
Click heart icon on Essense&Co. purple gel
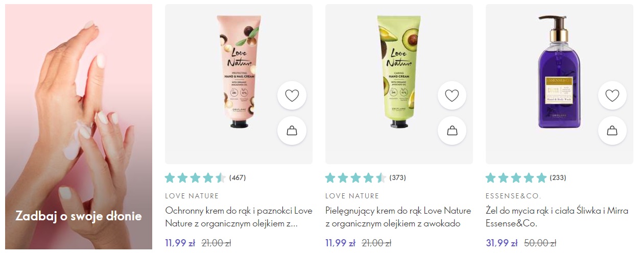click(x=612, y=95)
